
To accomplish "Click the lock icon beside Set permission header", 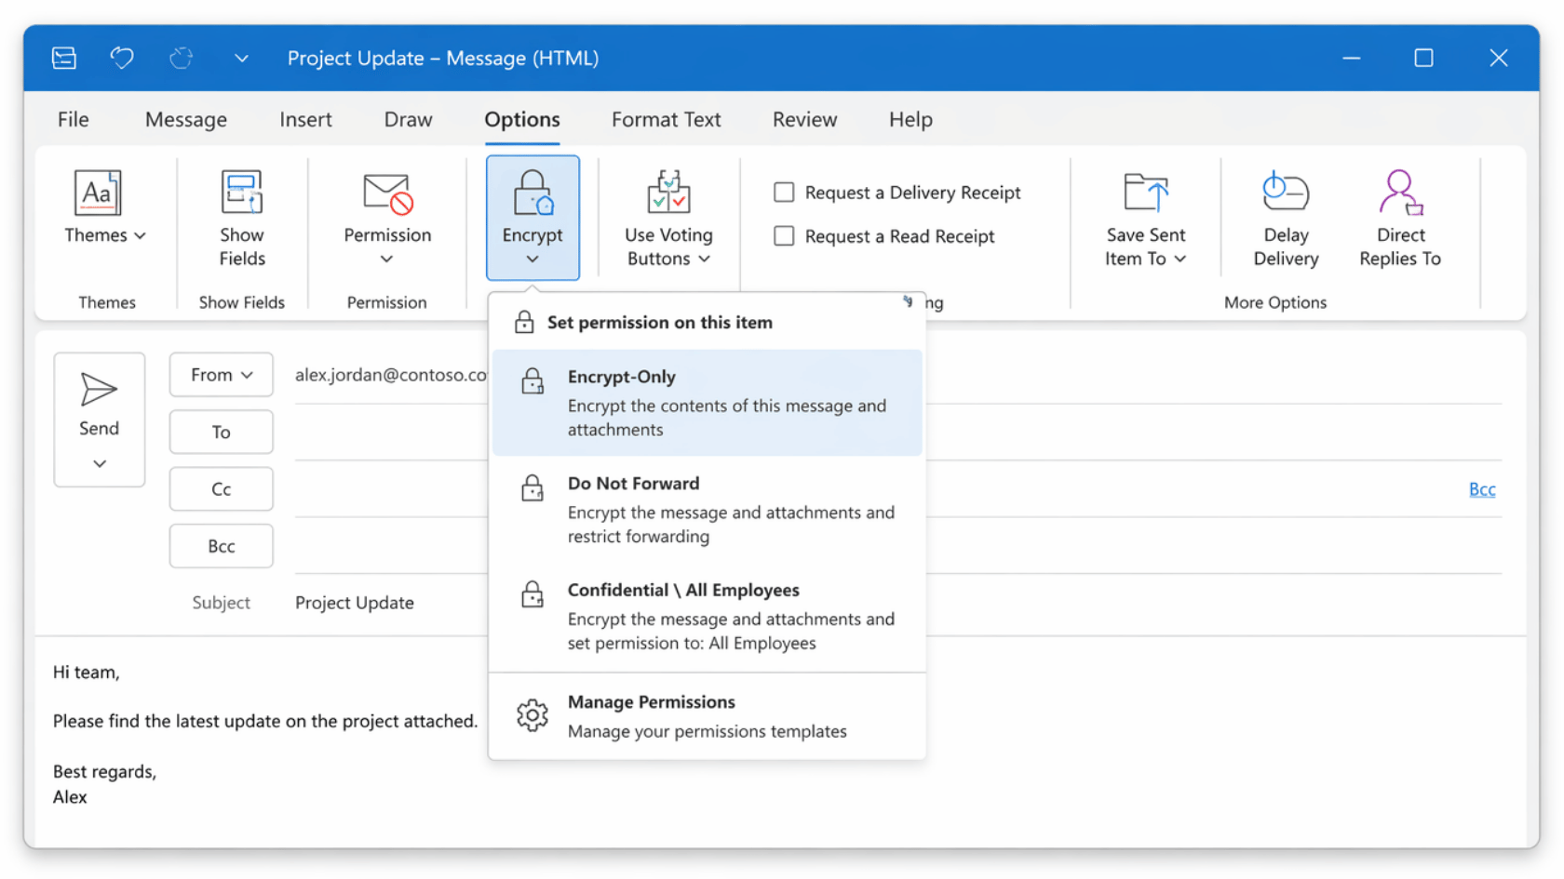I will 524,322.
